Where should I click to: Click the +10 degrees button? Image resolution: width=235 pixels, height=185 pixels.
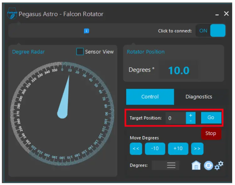pyautogui.click(x=178, y=148)
